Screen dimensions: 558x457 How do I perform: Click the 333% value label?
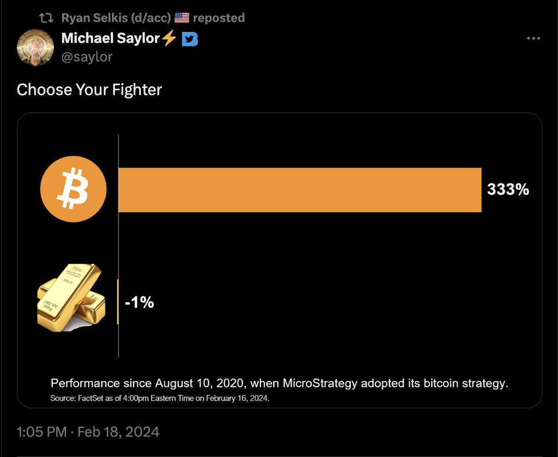click(508, 190)
